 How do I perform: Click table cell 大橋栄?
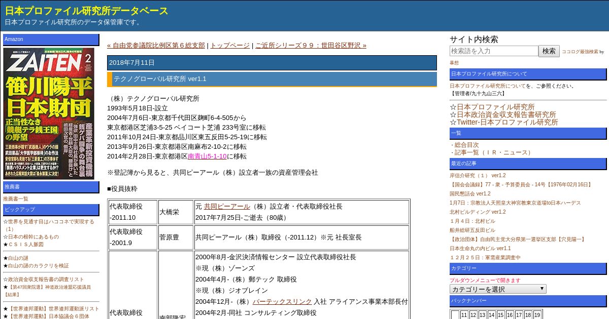click(176, 212)
